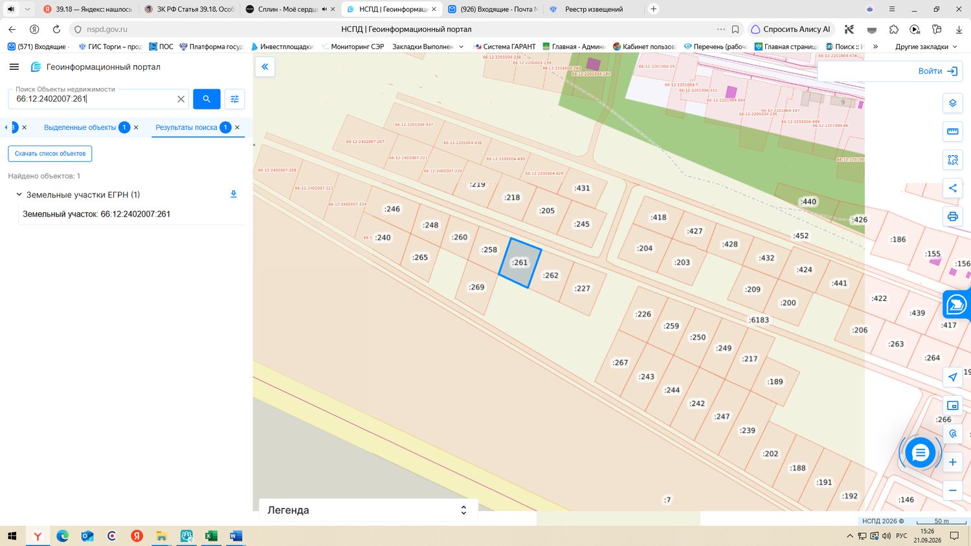Open Excel from the taskbar
The width and height of the screenshot is (971, 546).
211,536
